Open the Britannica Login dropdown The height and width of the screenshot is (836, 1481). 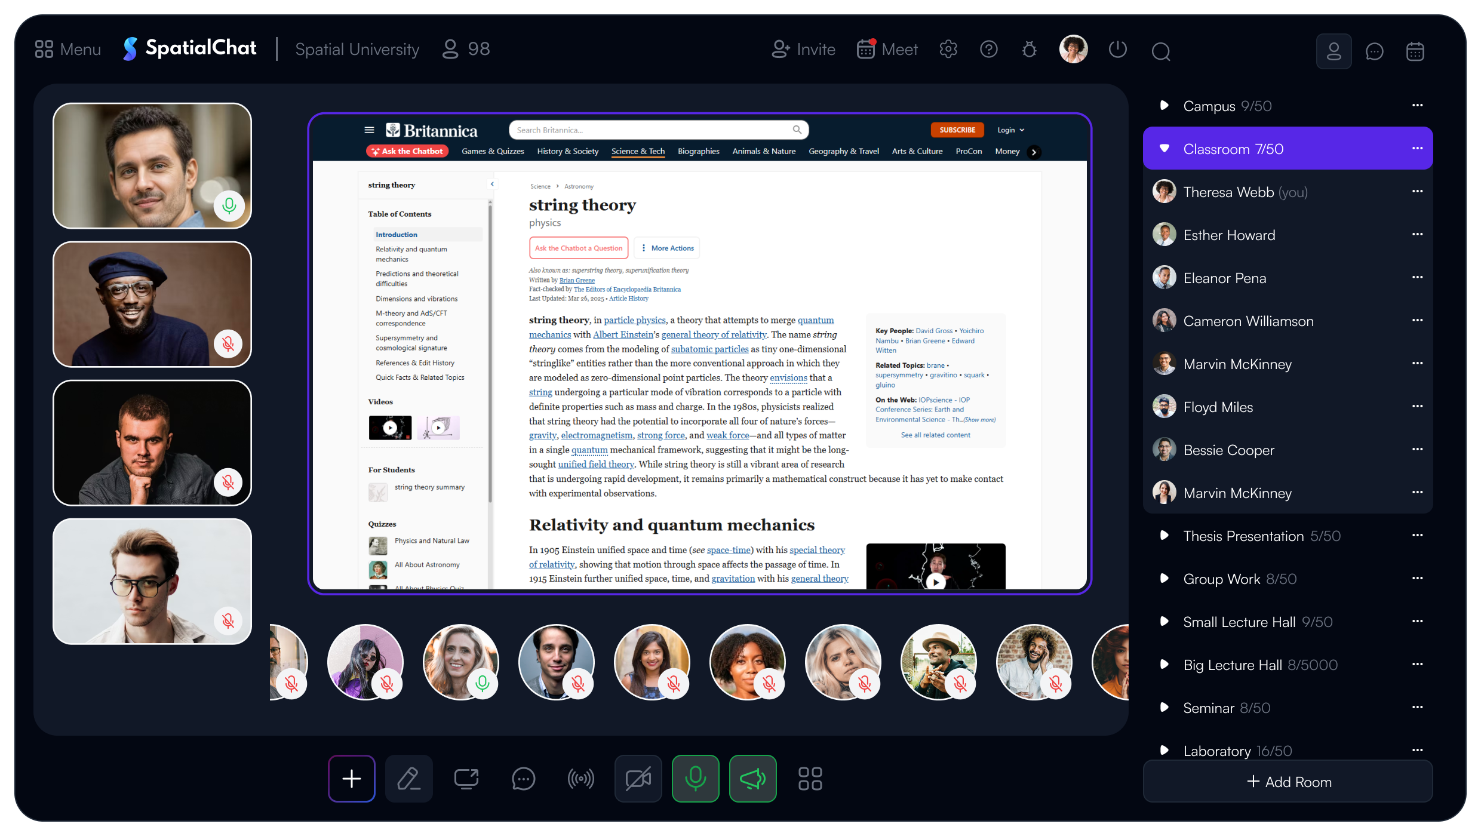[x=1010, y=130]
